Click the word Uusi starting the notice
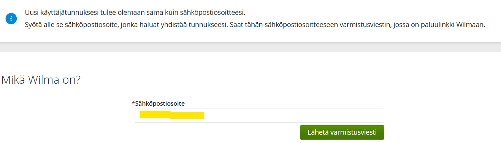This screenshot has width=501, height=143. [32, 13]
